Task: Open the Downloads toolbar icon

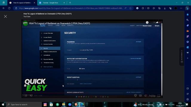Action: 165,8
